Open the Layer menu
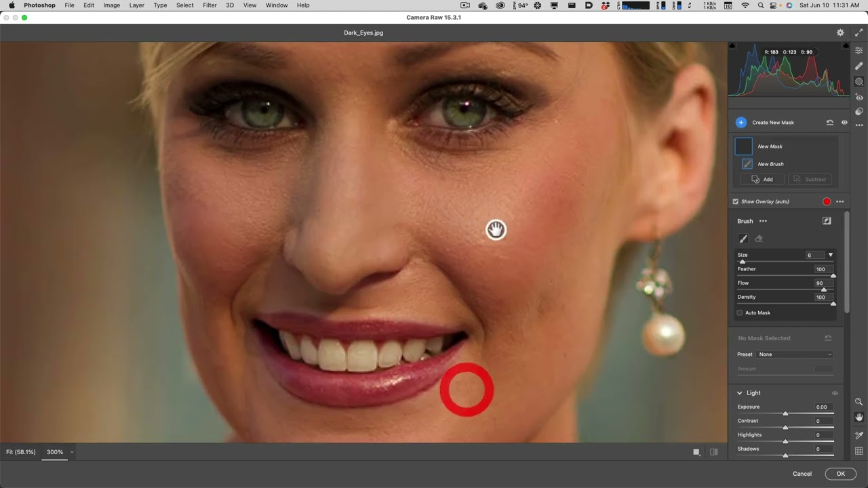 (x=136, y=5)
